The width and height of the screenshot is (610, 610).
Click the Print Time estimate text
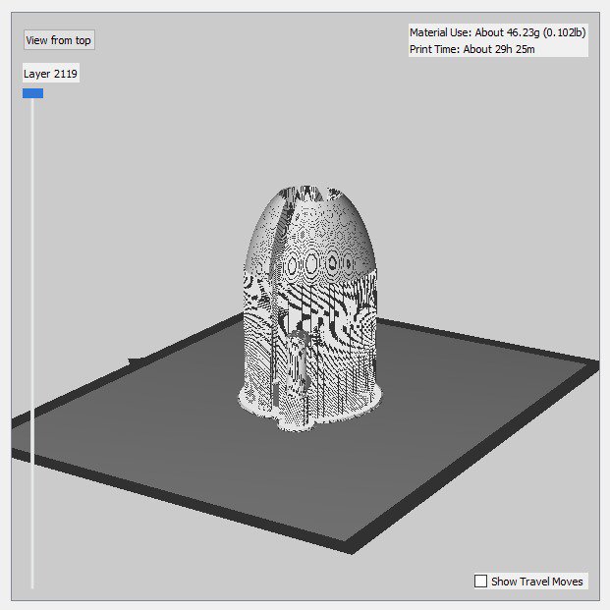point(472,49)
